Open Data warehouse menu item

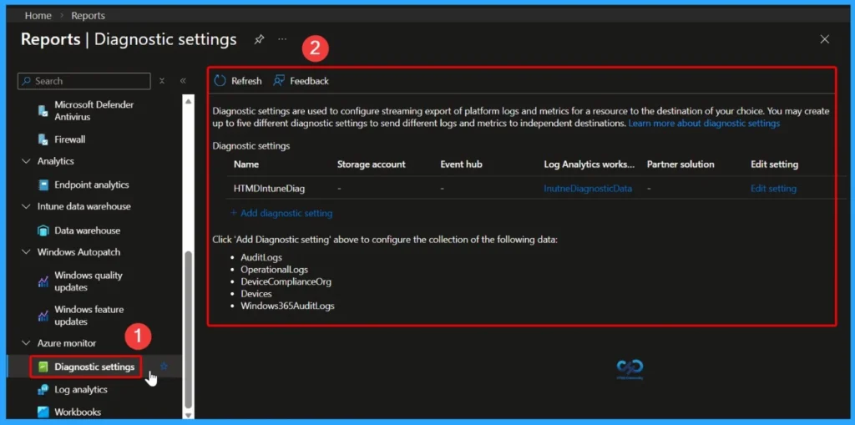tap(87, 230)
